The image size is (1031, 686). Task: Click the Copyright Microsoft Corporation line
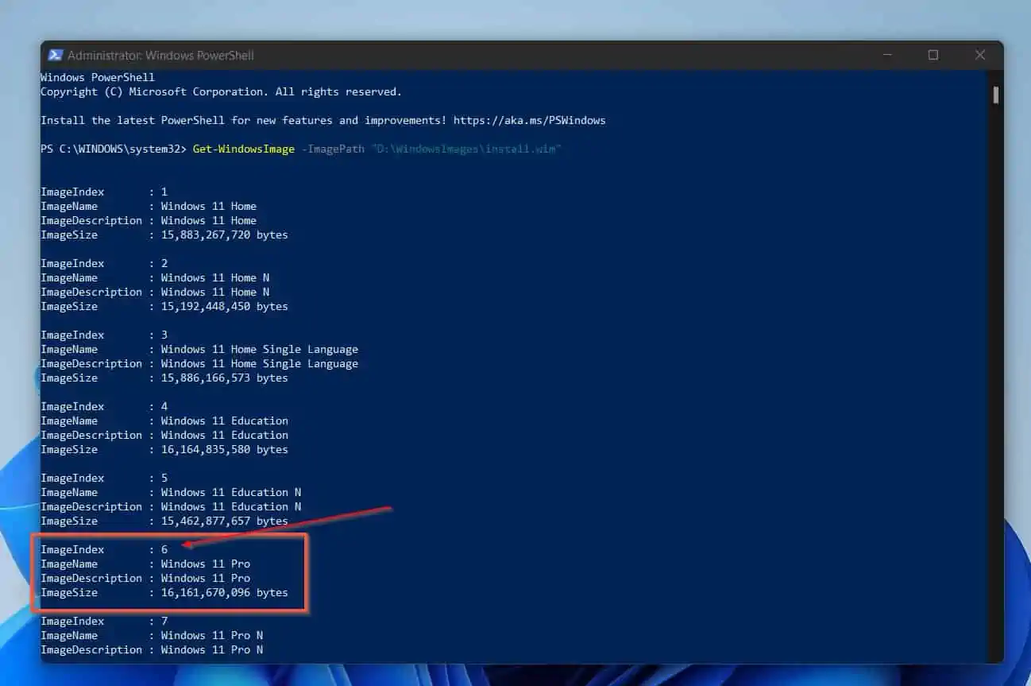click(221, 92)
